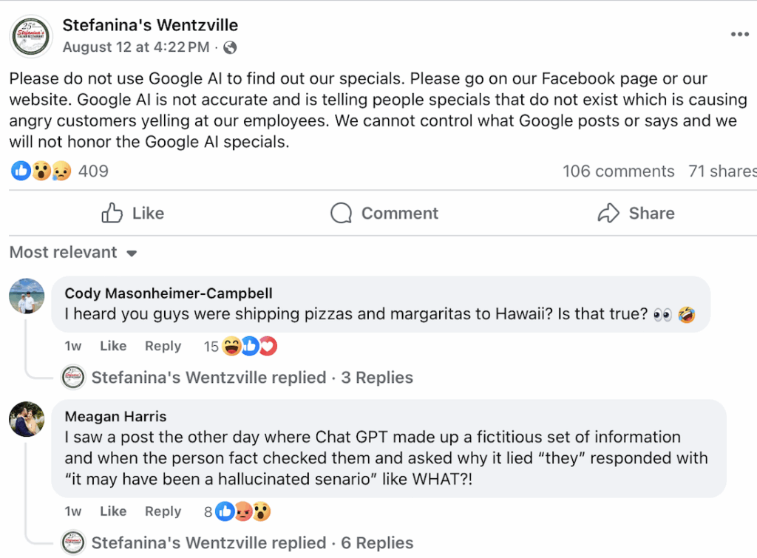This screenshot has width=757, height=558.
Task: Open Cody Masonheimer-Campbell's profile picture
Action: [27, 296]
